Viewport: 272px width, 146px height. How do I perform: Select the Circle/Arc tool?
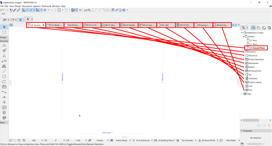(x=4, y=76)
